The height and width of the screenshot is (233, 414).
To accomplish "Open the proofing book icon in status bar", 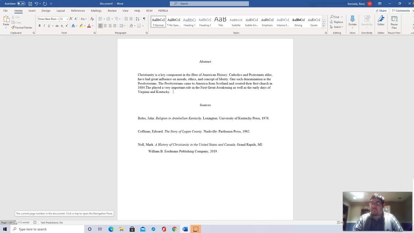I will tap(35, 223).
